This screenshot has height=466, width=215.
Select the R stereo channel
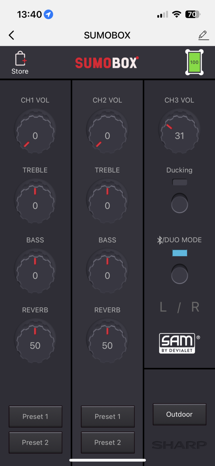pos(195,307)
